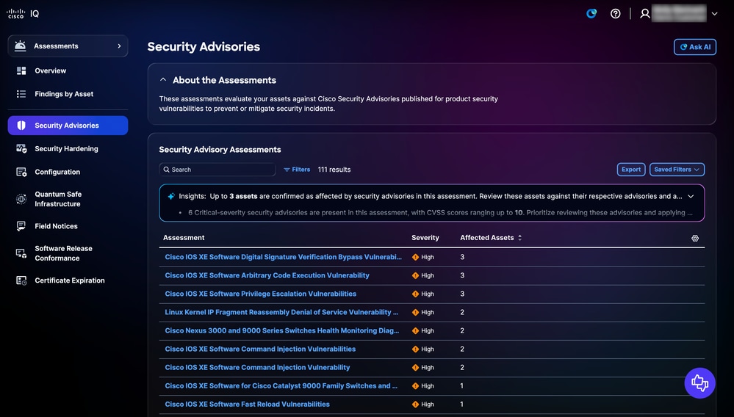The height and width of the screenshot is (417, 734).
Task: Click the Field Notices icon
Action: point(21,226)
